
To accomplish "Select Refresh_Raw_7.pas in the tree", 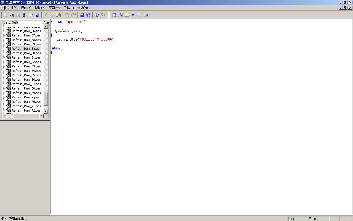I will pyautogui.click(x=25, y=97).
